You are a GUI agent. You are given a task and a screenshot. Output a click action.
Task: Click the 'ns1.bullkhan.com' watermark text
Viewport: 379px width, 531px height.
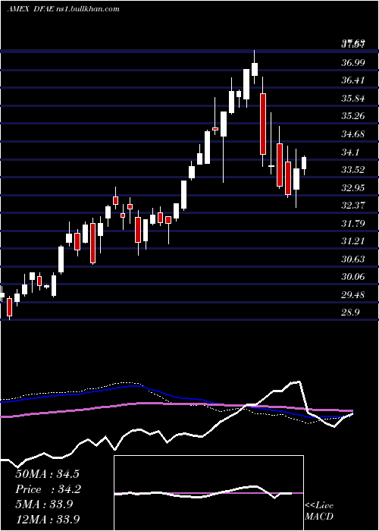click(x=88, y=9)
